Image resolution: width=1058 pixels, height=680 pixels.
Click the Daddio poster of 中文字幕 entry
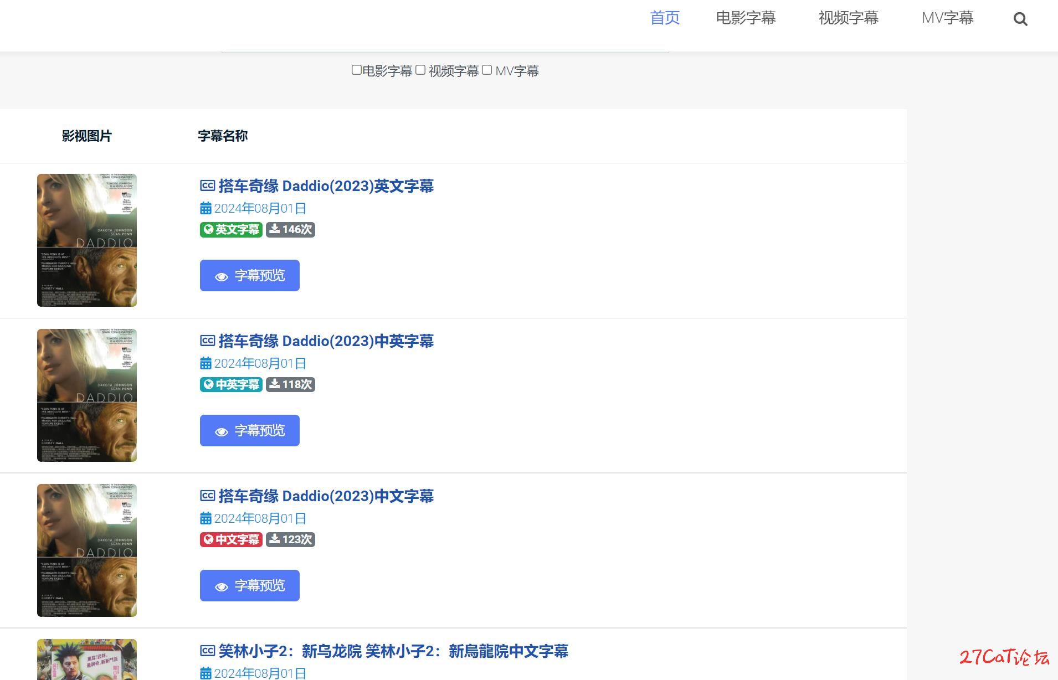tap(87, 550)
